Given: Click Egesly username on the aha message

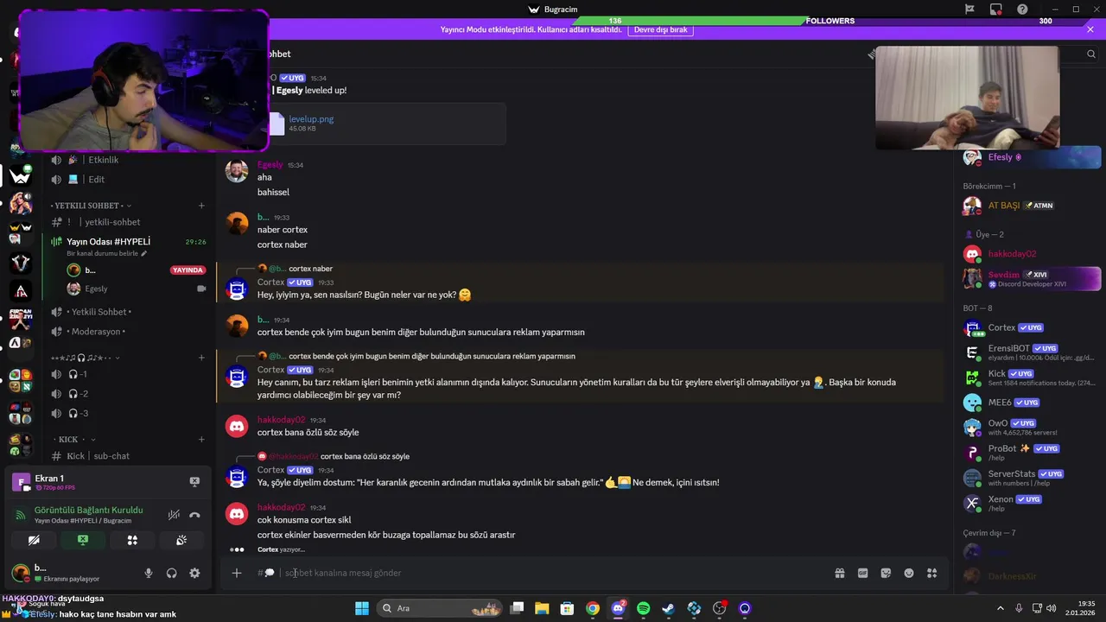Looking at the screenshot, I should (270, 164).
